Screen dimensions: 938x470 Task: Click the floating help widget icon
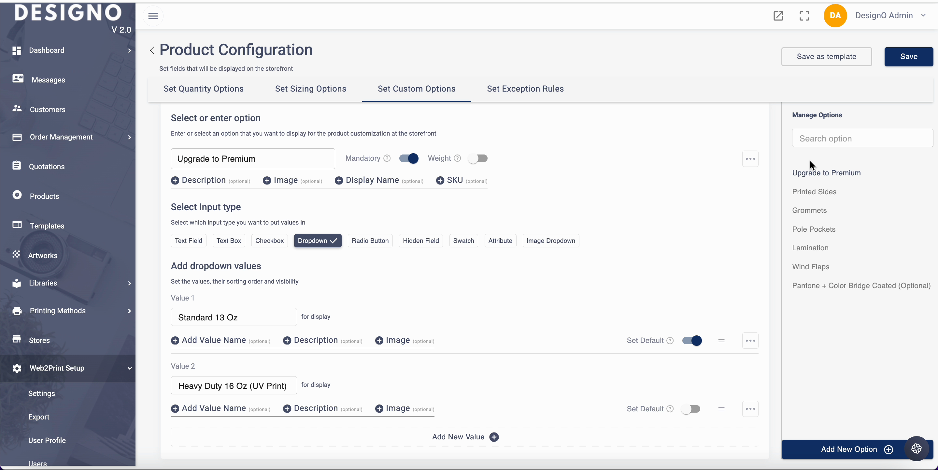tap(916, 448)
